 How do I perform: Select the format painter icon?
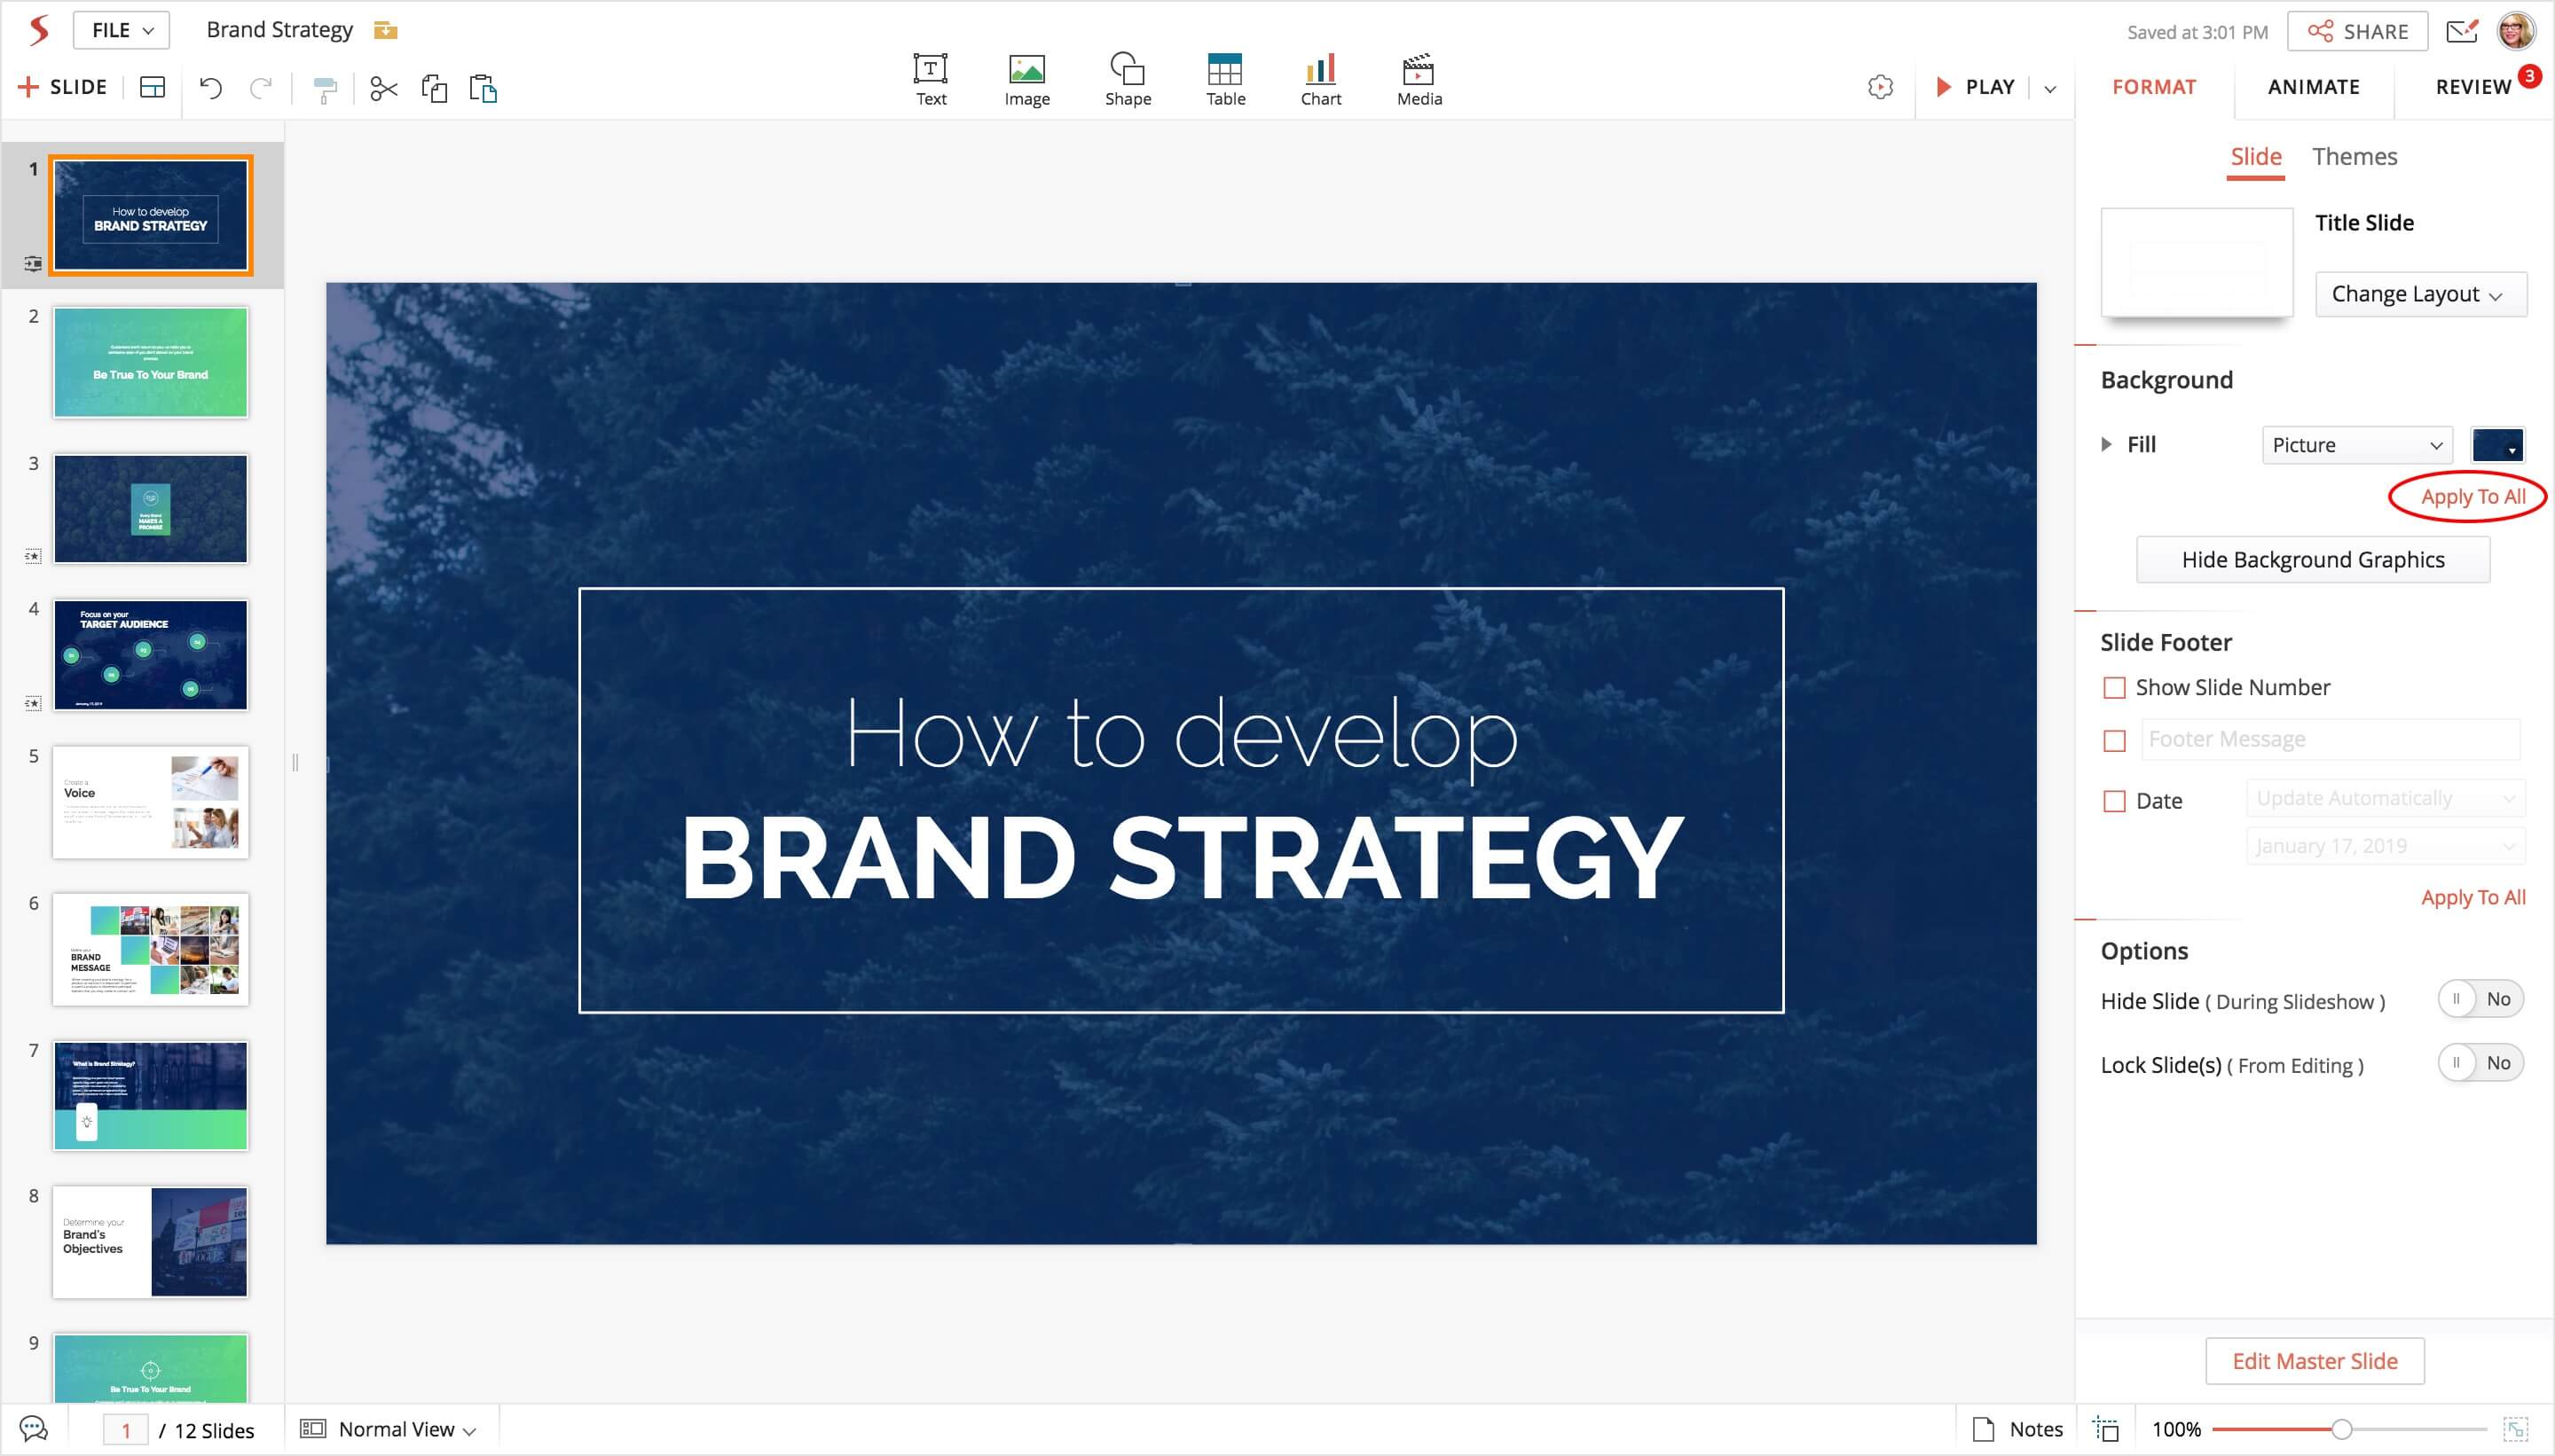(x=324, y=89)
